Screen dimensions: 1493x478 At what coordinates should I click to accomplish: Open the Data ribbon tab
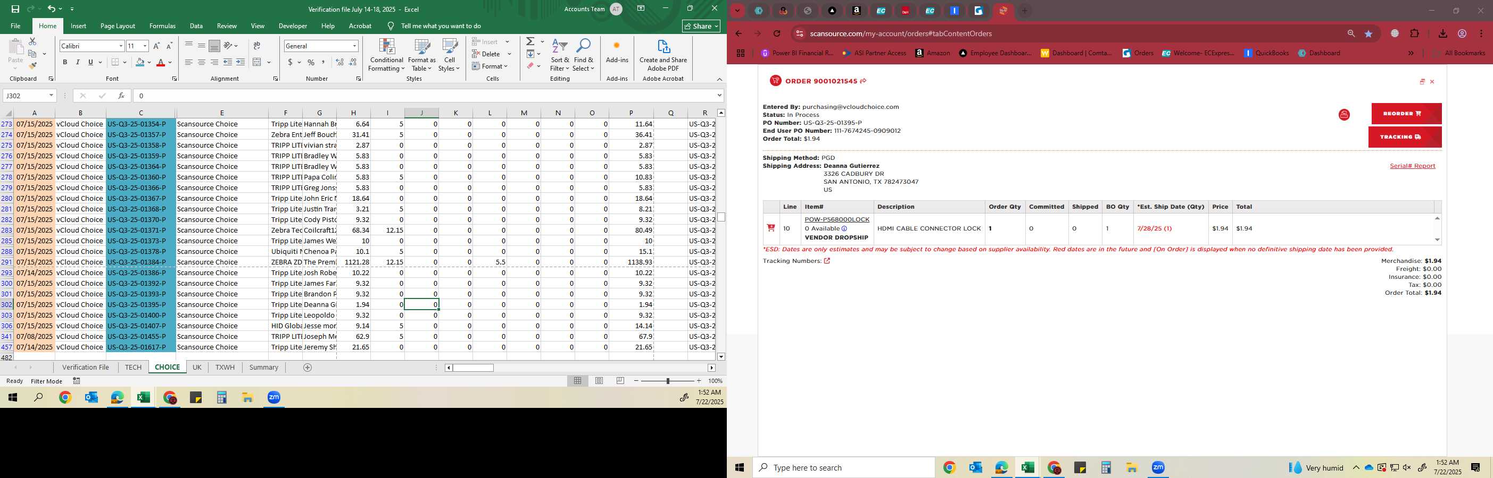coord(196,26)
